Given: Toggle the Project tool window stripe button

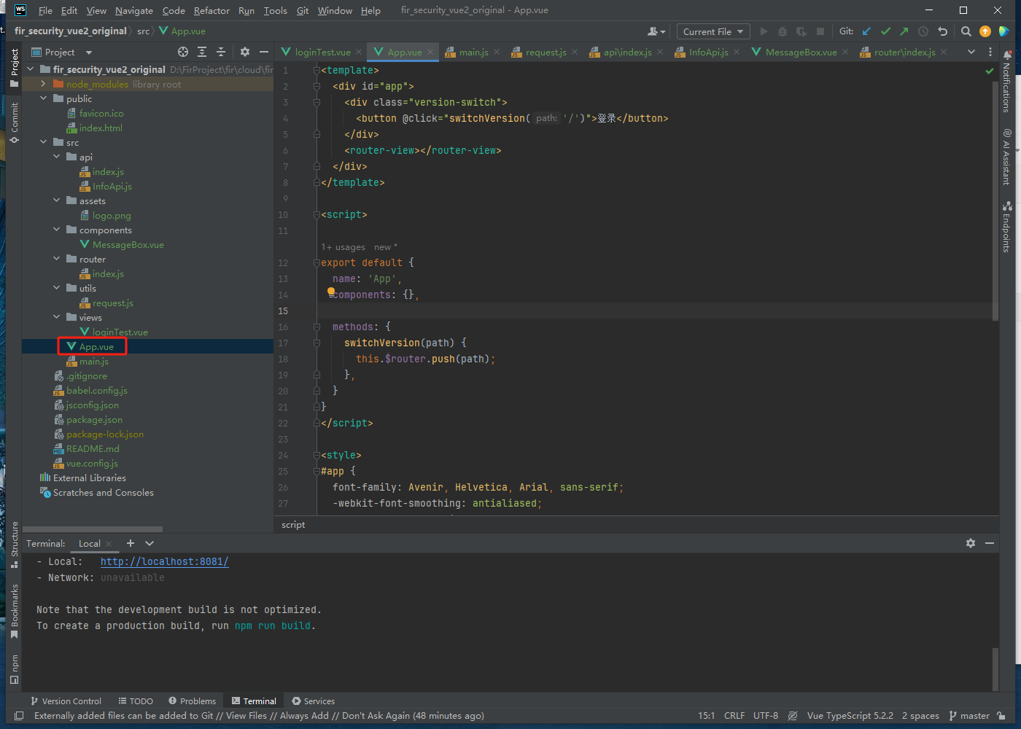Looking at the screenshot, I should click(14, 67).
